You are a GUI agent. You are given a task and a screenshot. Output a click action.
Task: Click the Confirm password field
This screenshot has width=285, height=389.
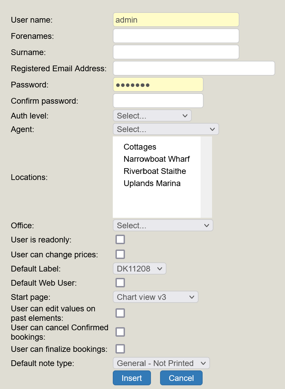[x=158, y=101]
